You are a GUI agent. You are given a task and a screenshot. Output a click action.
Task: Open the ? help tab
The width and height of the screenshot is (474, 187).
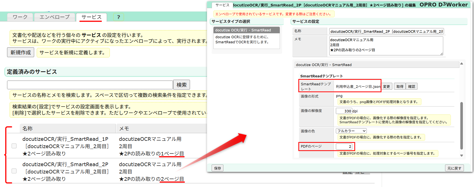click(119, 17)
